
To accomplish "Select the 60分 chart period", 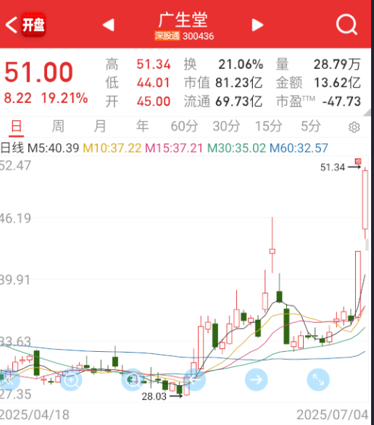I will coord(184,126).
